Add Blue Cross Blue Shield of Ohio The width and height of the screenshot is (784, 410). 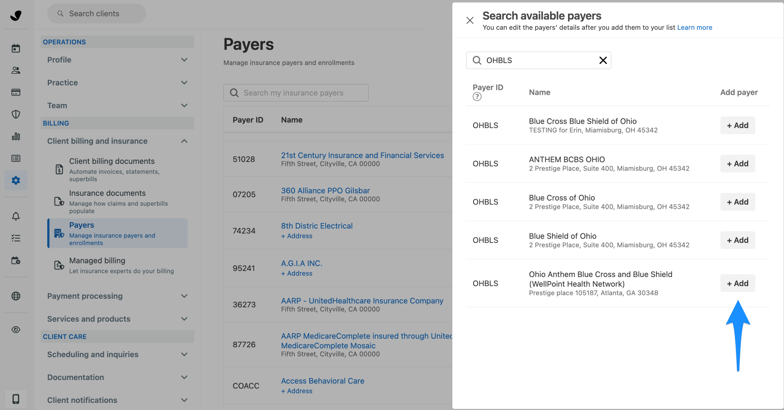(737, 125)
